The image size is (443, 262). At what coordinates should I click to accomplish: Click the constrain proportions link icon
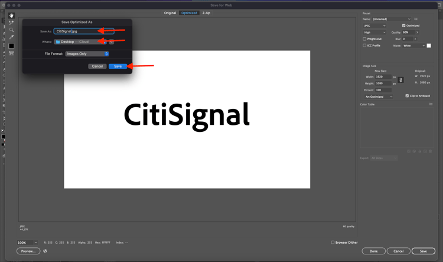[400, 80]
